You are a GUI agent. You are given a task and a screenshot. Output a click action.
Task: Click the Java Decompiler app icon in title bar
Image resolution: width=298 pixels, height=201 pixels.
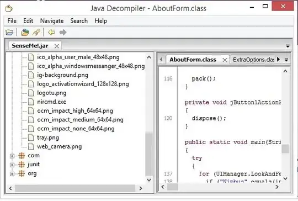[x=9, y=8]
